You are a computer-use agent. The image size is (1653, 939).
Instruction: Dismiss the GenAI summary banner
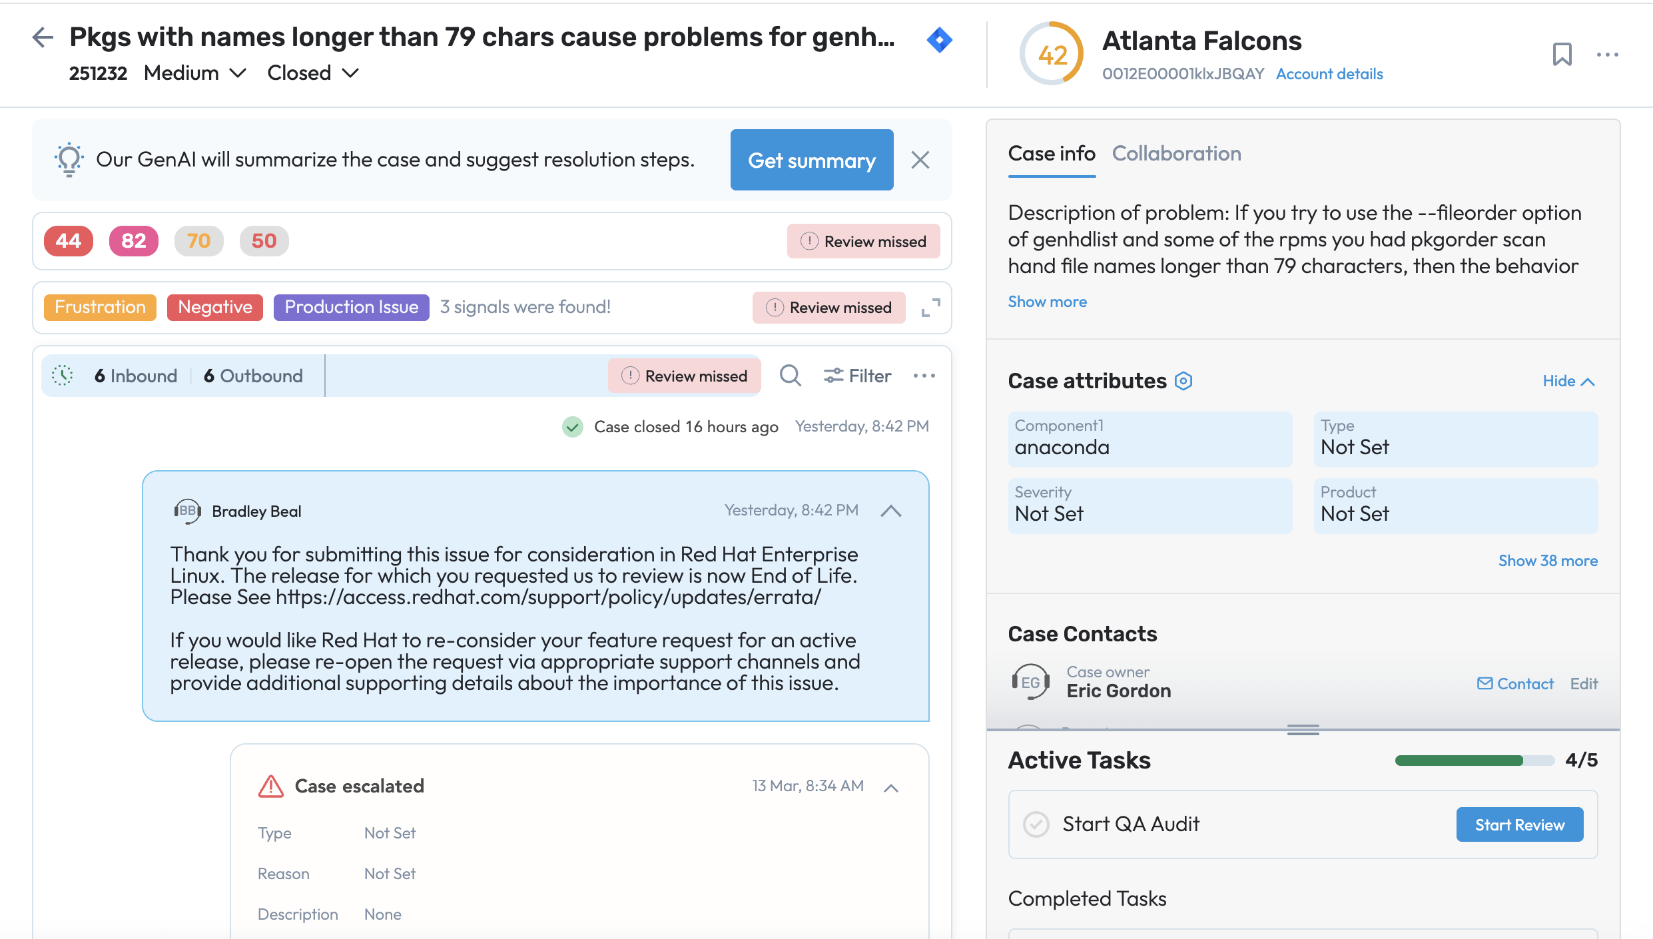tap(920, 160)
